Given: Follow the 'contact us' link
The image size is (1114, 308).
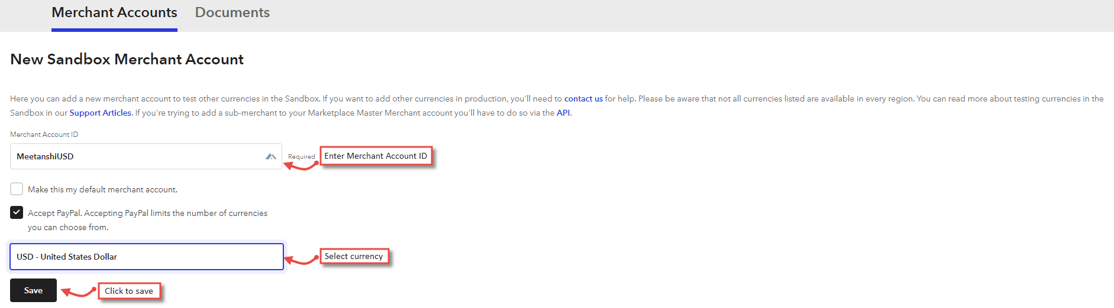Looking at the screenshot, I should click(583, 99).
